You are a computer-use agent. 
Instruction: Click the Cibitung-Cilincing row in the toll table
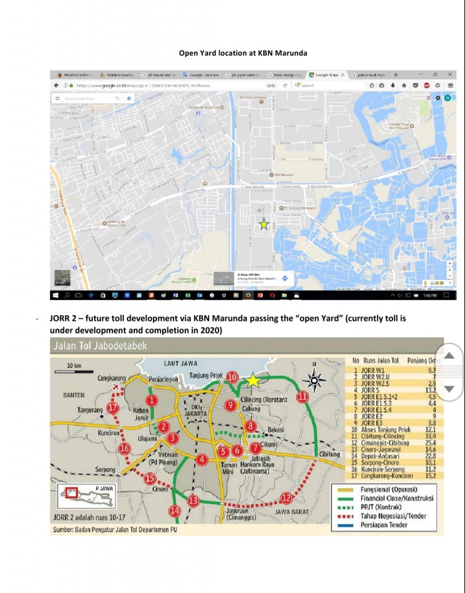click(x=394, y=436)
